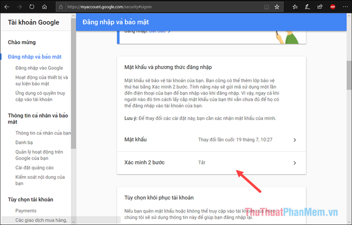352x225 pixels.
Task: Go to Đăng nhập vào Google
Action: [39, 68]
